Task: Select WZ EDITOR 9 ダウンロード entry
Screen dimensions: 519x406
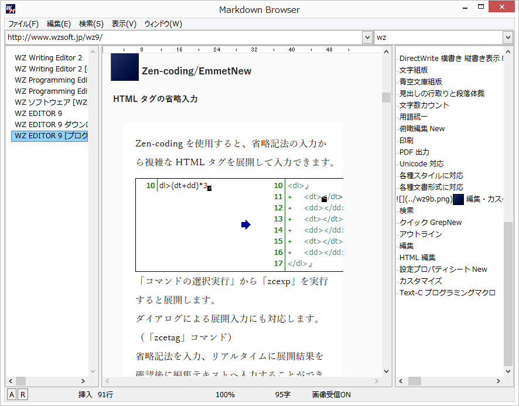Action: pyautogui.click(x=51, y=125)
